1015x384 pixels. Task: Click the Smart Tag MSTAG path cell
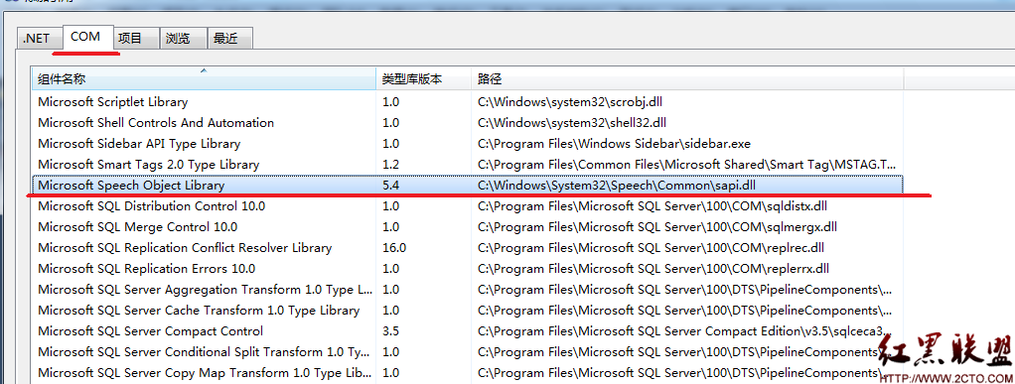(687, 164)
